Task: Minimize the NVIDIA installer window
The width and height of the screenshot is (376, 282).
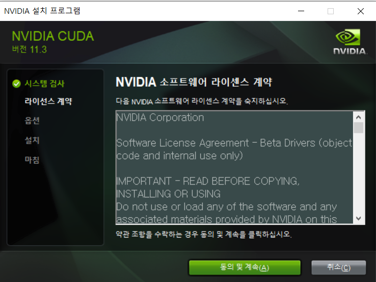Action: (x=301, y=11)
